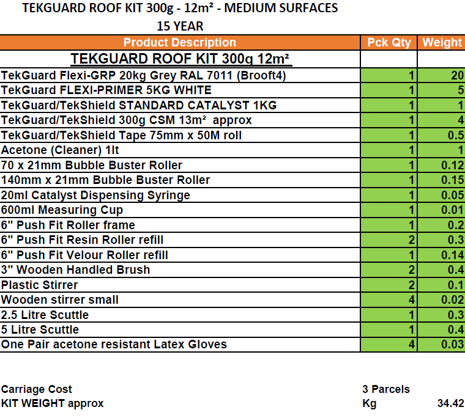465x418 pixels.
Task: Select the quantity cell for 600ml Measuring Cup
Action: point(389,210)
